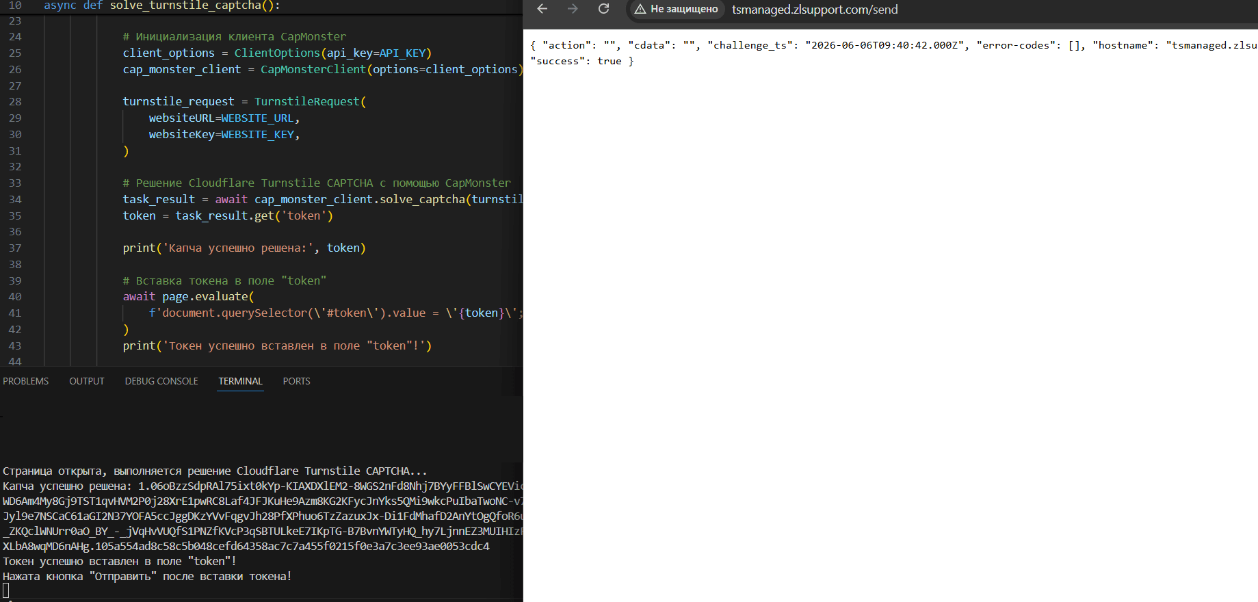This screenshot has width=1258, height=602.
Task: Click the browser back arrow
Action: [x=542, y=9]
